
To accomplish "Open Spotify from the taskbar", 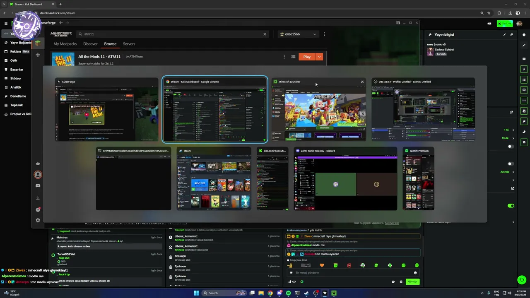I will coord(288,293).
